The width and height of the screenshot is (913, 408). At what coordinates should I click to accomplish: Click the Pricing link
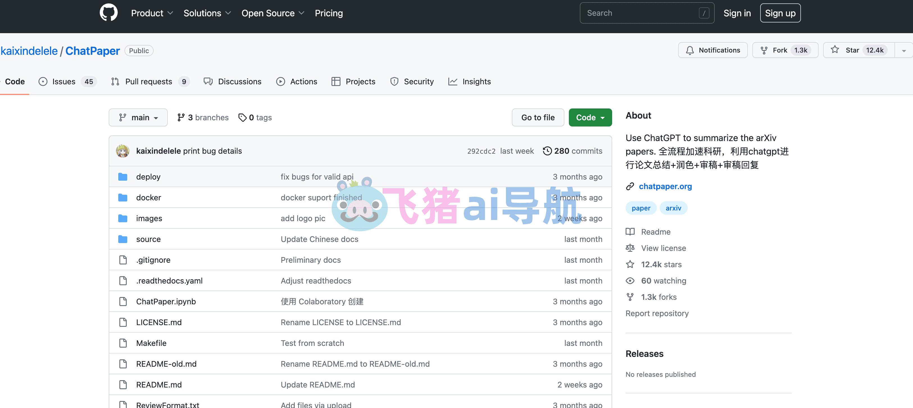[329, 13]
